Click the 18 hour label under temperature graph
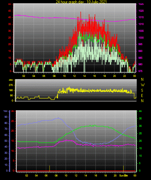This screenshot has width=151, height=180. pyautogui.click(x=106, y=175)
